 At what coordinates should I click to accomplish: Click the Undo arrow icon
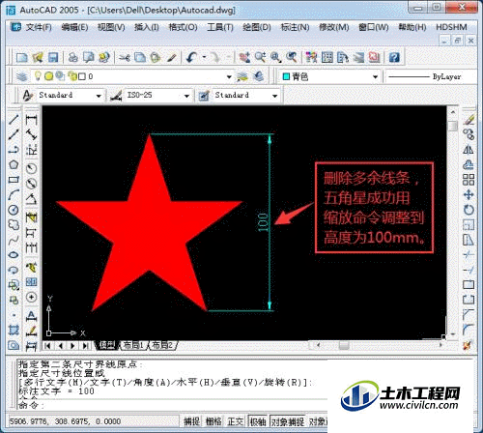tap(192, 57)
